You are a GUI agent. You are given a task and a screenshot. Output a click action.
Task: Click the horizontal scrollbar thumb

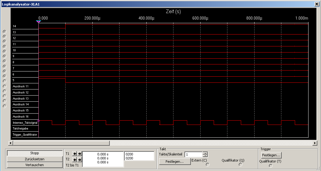pos(61,143)
